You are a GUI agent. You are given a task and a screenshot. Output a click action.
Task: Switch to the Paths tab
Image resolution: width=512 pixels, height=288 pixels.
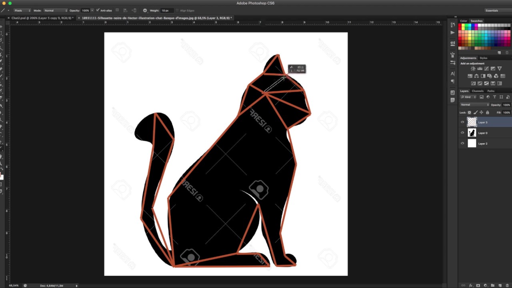[x=491, y=91]
